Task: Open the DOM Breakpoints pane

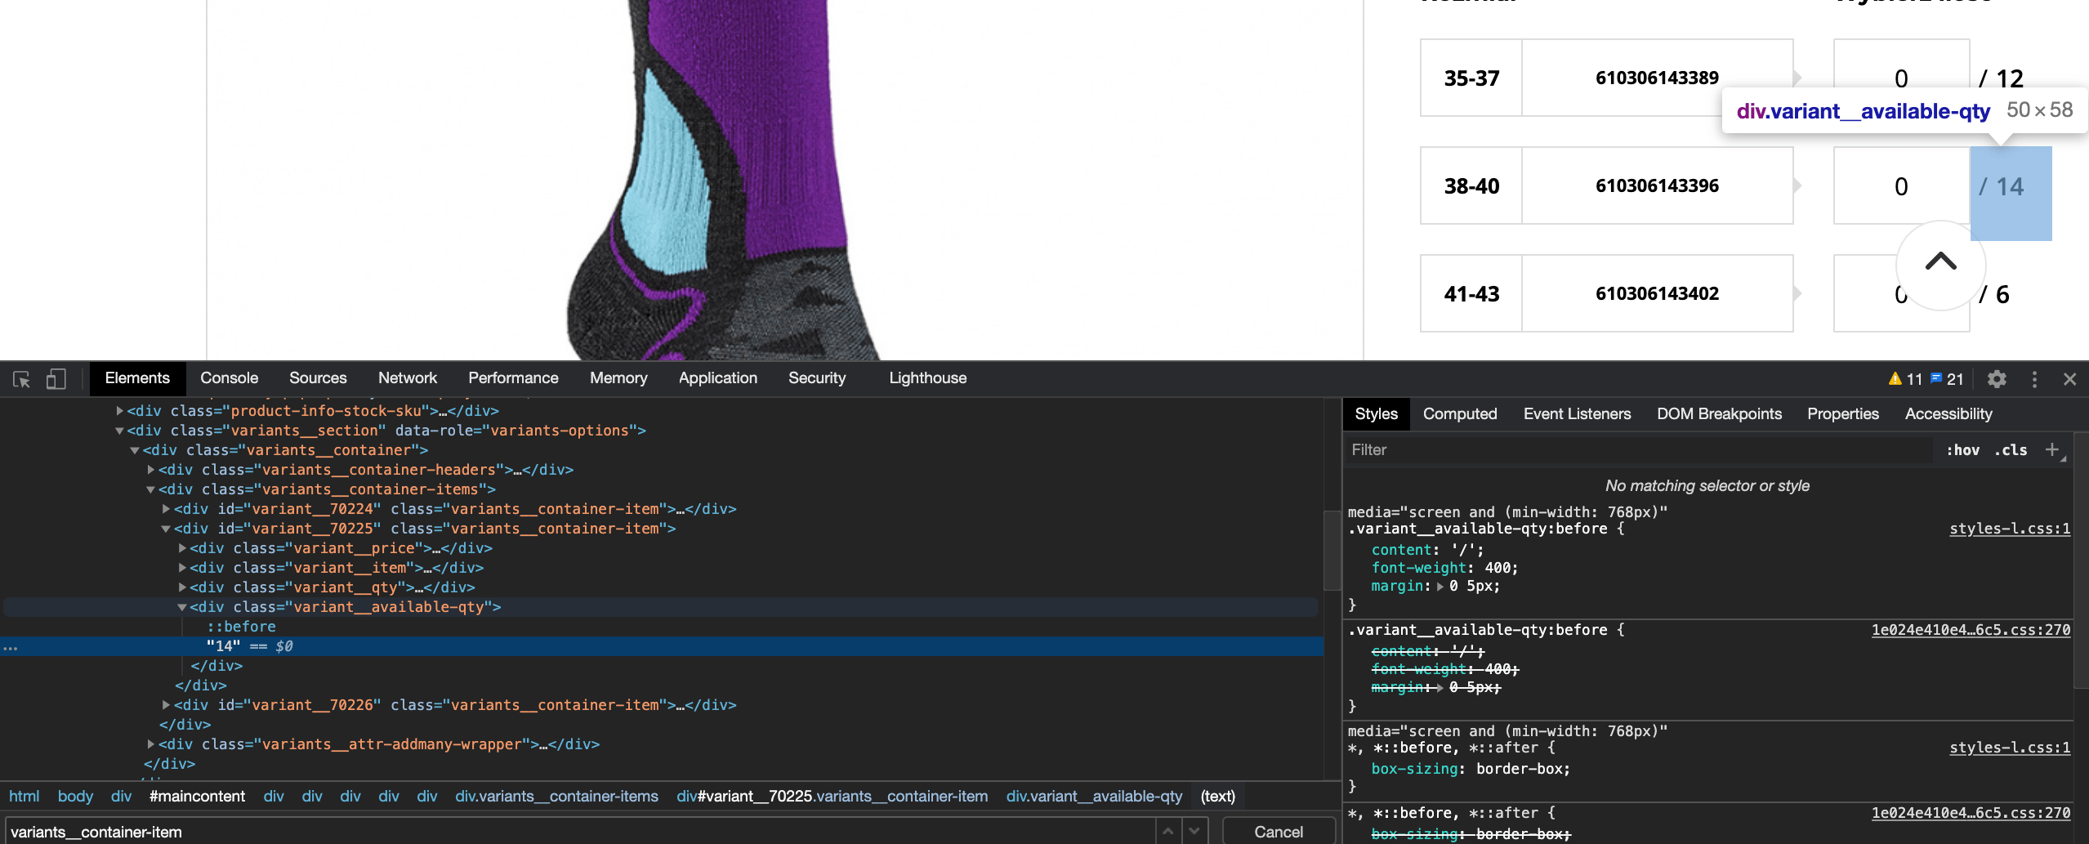Action: [1719, 414]
